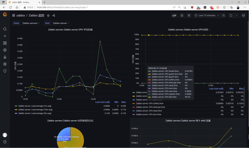Open the Host variable Zabbix server dropdown
Image resolution: width=249 pixels, height=148 pixels.
click(x=61, y=23)
